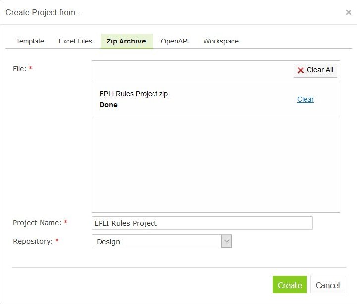Cancel project creation

click(x=327, y=285)
